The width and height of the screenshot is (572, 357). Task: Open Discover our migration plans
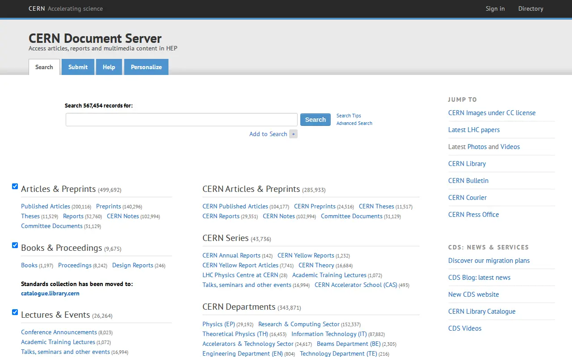pyautogui.click(x=489, y=261)
